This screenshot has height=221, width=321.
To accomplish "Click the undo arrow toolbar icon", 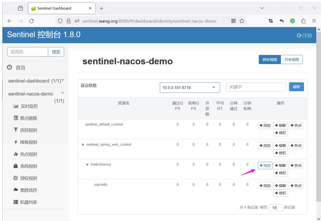I will (x=282, y=21).
